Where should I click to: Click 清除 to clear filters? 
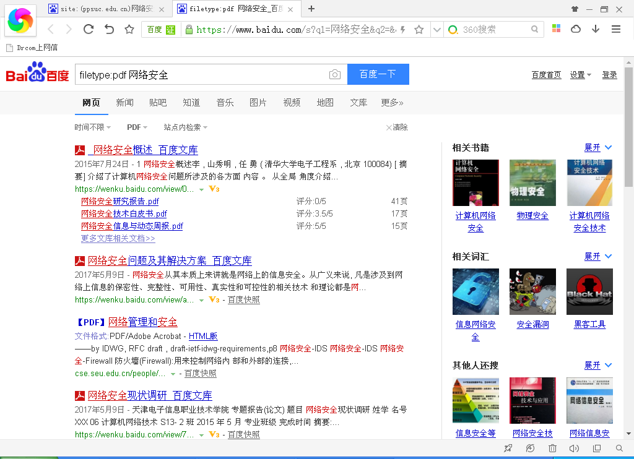(x=397, y=127)
